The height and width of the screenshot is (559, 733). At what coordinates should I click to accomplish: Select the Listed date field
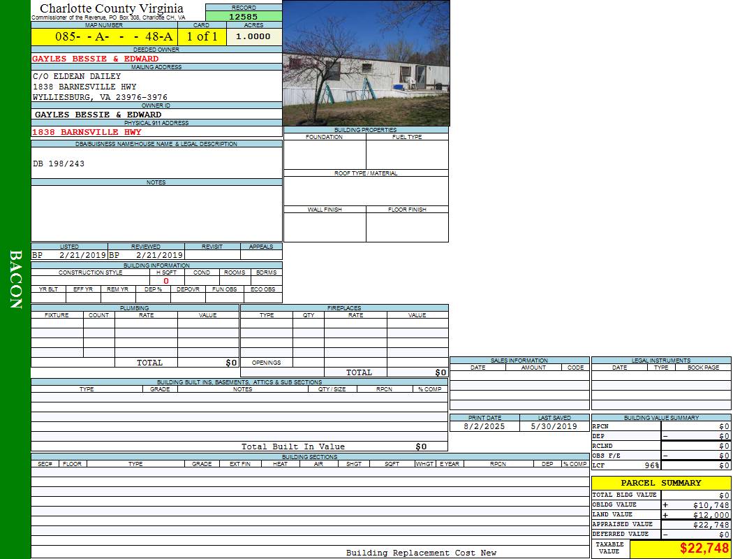coord(69,256)
